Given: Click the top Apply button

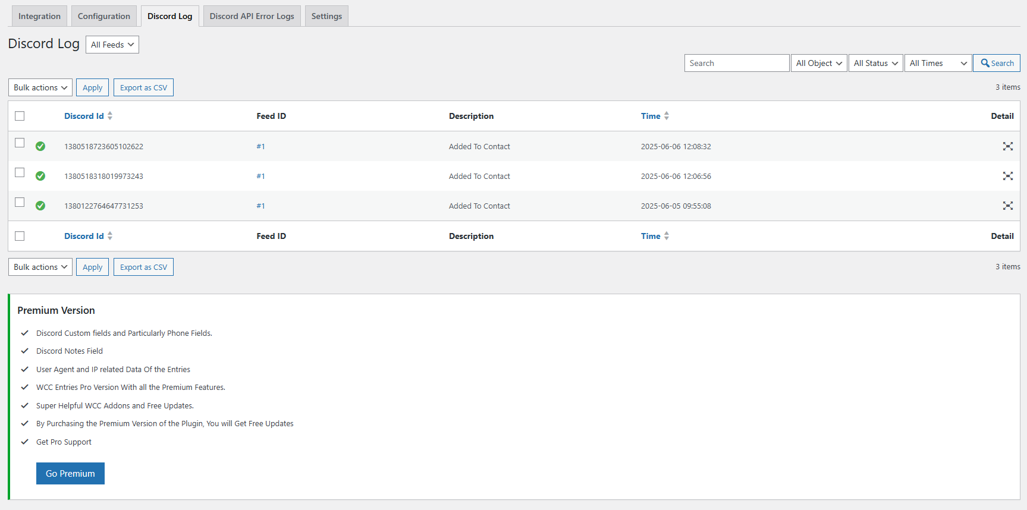Looking at the screenshot, I should [x=92, y=87].
